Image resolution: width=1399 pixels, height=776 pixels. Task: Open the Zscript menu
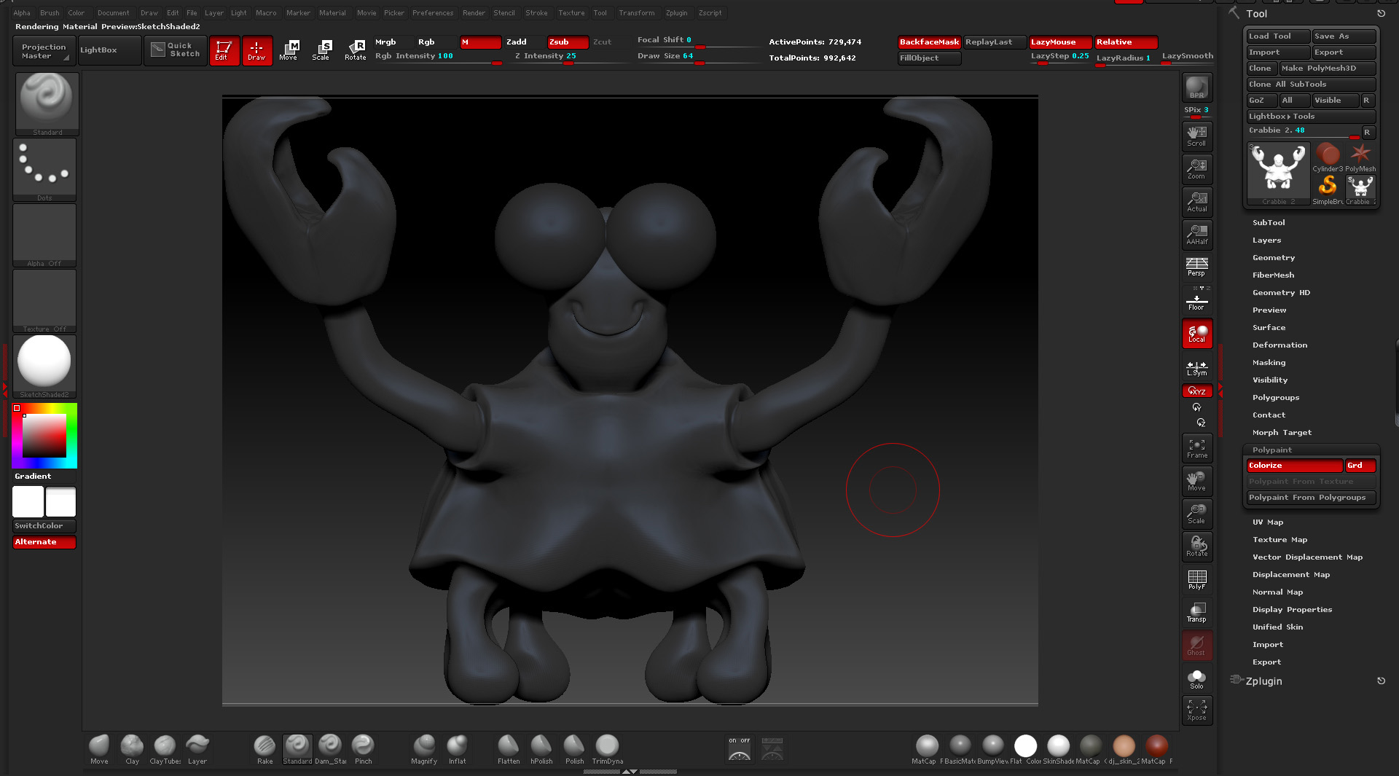tap(710, 13)
